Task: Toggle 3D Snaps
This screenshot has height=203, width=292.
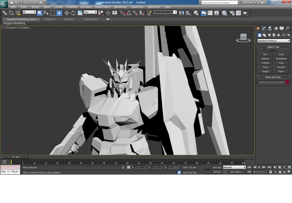Action: [122, 13]
